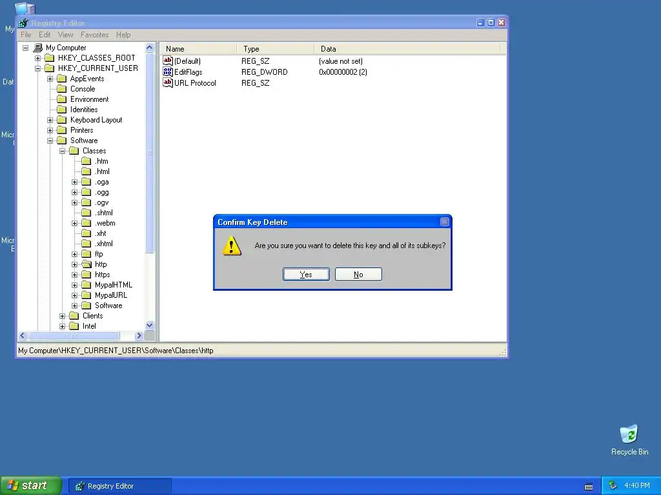The image size is (661, 495).
Task: Click the Identities folder icon
Action: click(x=61, y=110)
